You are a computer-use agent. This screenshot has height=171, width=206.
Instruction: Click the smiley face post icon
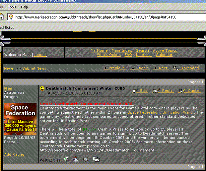42,88
